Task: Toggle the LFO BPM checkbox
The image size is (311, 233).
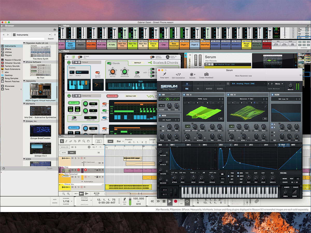Action: click(x=238, y=173)
